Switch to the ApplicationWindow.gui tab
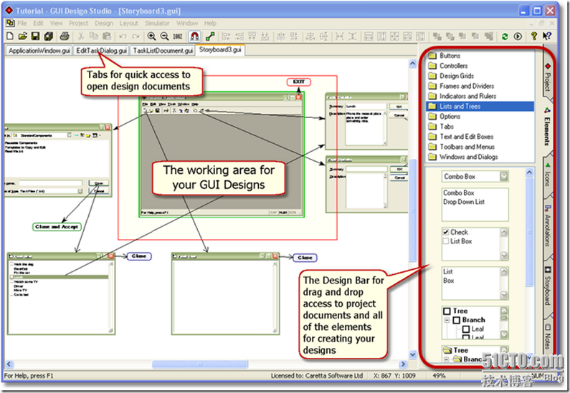 tap(39, 50)
